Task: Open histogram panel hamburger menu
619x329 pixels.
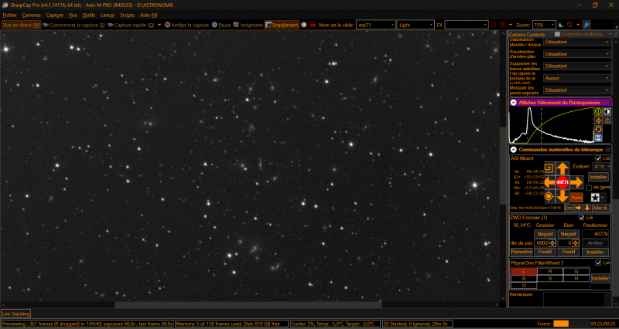Action: 607,103
